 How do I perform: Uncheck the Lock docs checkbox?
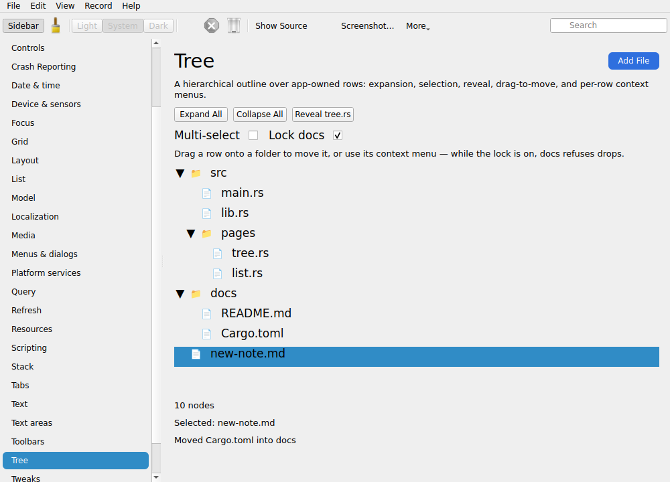click(x=338, y=135)
